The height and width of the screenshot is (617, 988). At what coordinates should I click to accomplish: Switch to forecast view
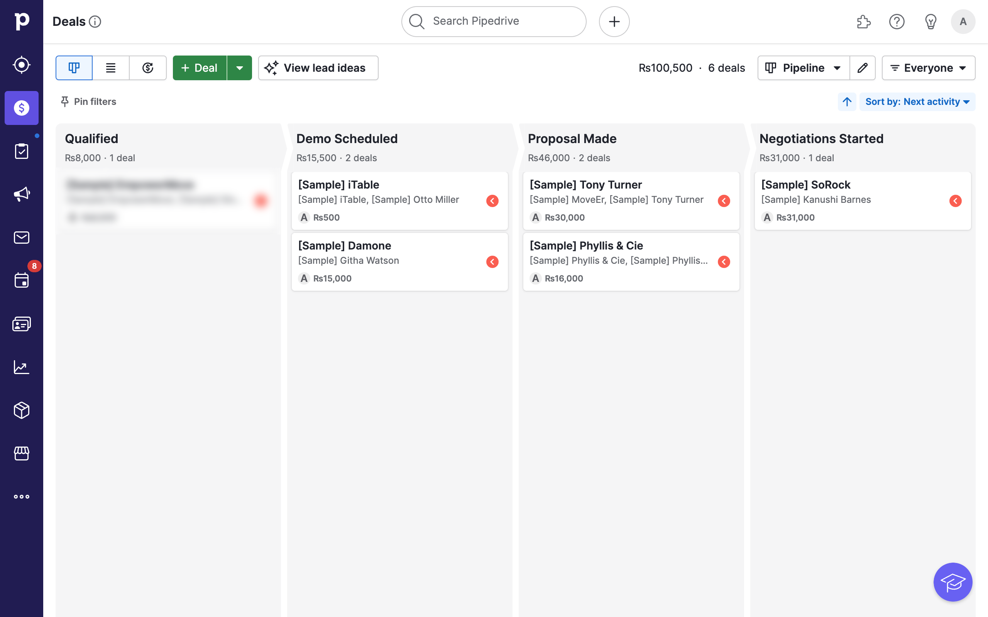coord(148,68)
